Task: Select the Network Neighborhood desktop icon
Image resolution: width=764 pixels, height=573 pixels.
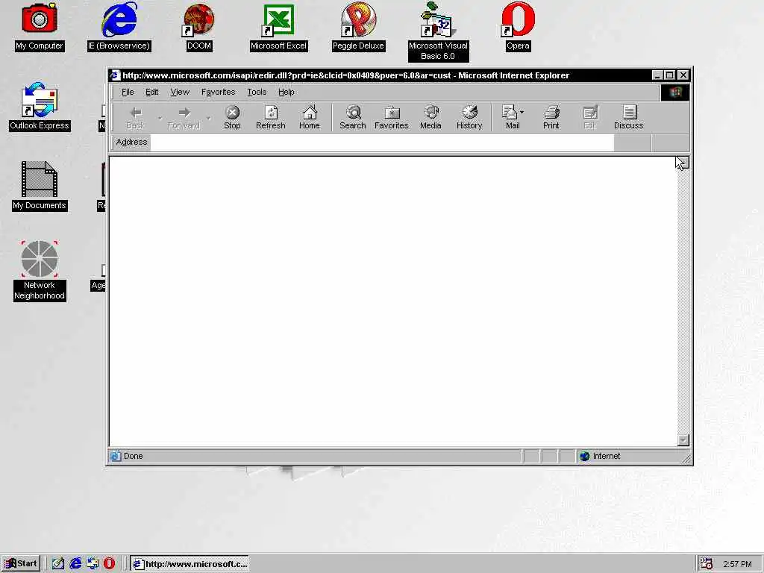Action: point(40,271)
